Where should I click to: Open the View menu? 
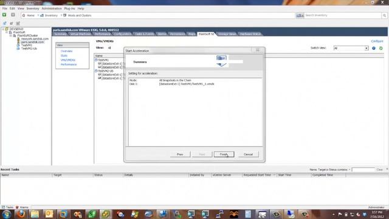[21, 9]
